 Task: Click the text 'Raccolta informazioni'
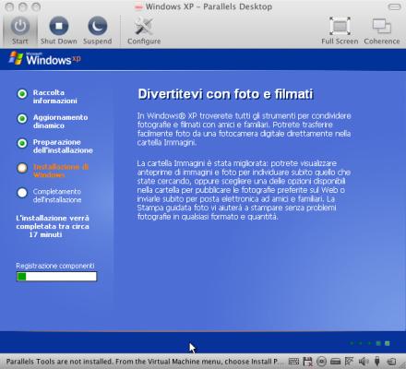click(x=54, y=97)
